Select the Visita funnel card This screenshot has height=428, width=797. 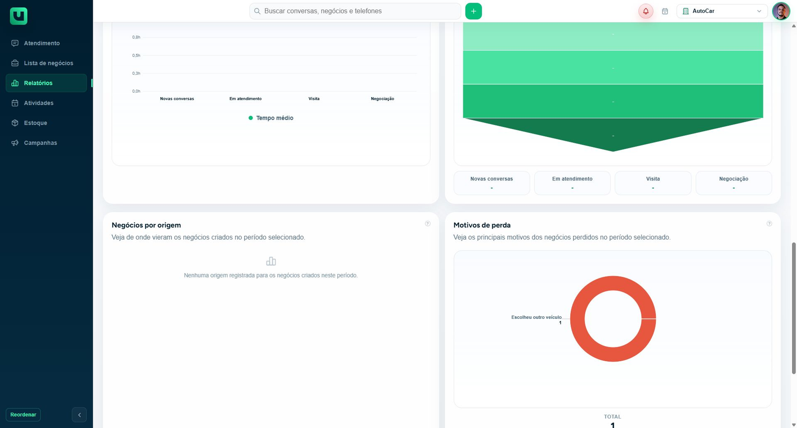click(653, 183)
